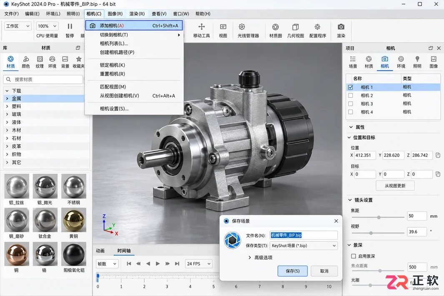This screenshot has height=296, width=444.
Task: Open the 工作区 workspace dropdown
Action: (18, 26)
